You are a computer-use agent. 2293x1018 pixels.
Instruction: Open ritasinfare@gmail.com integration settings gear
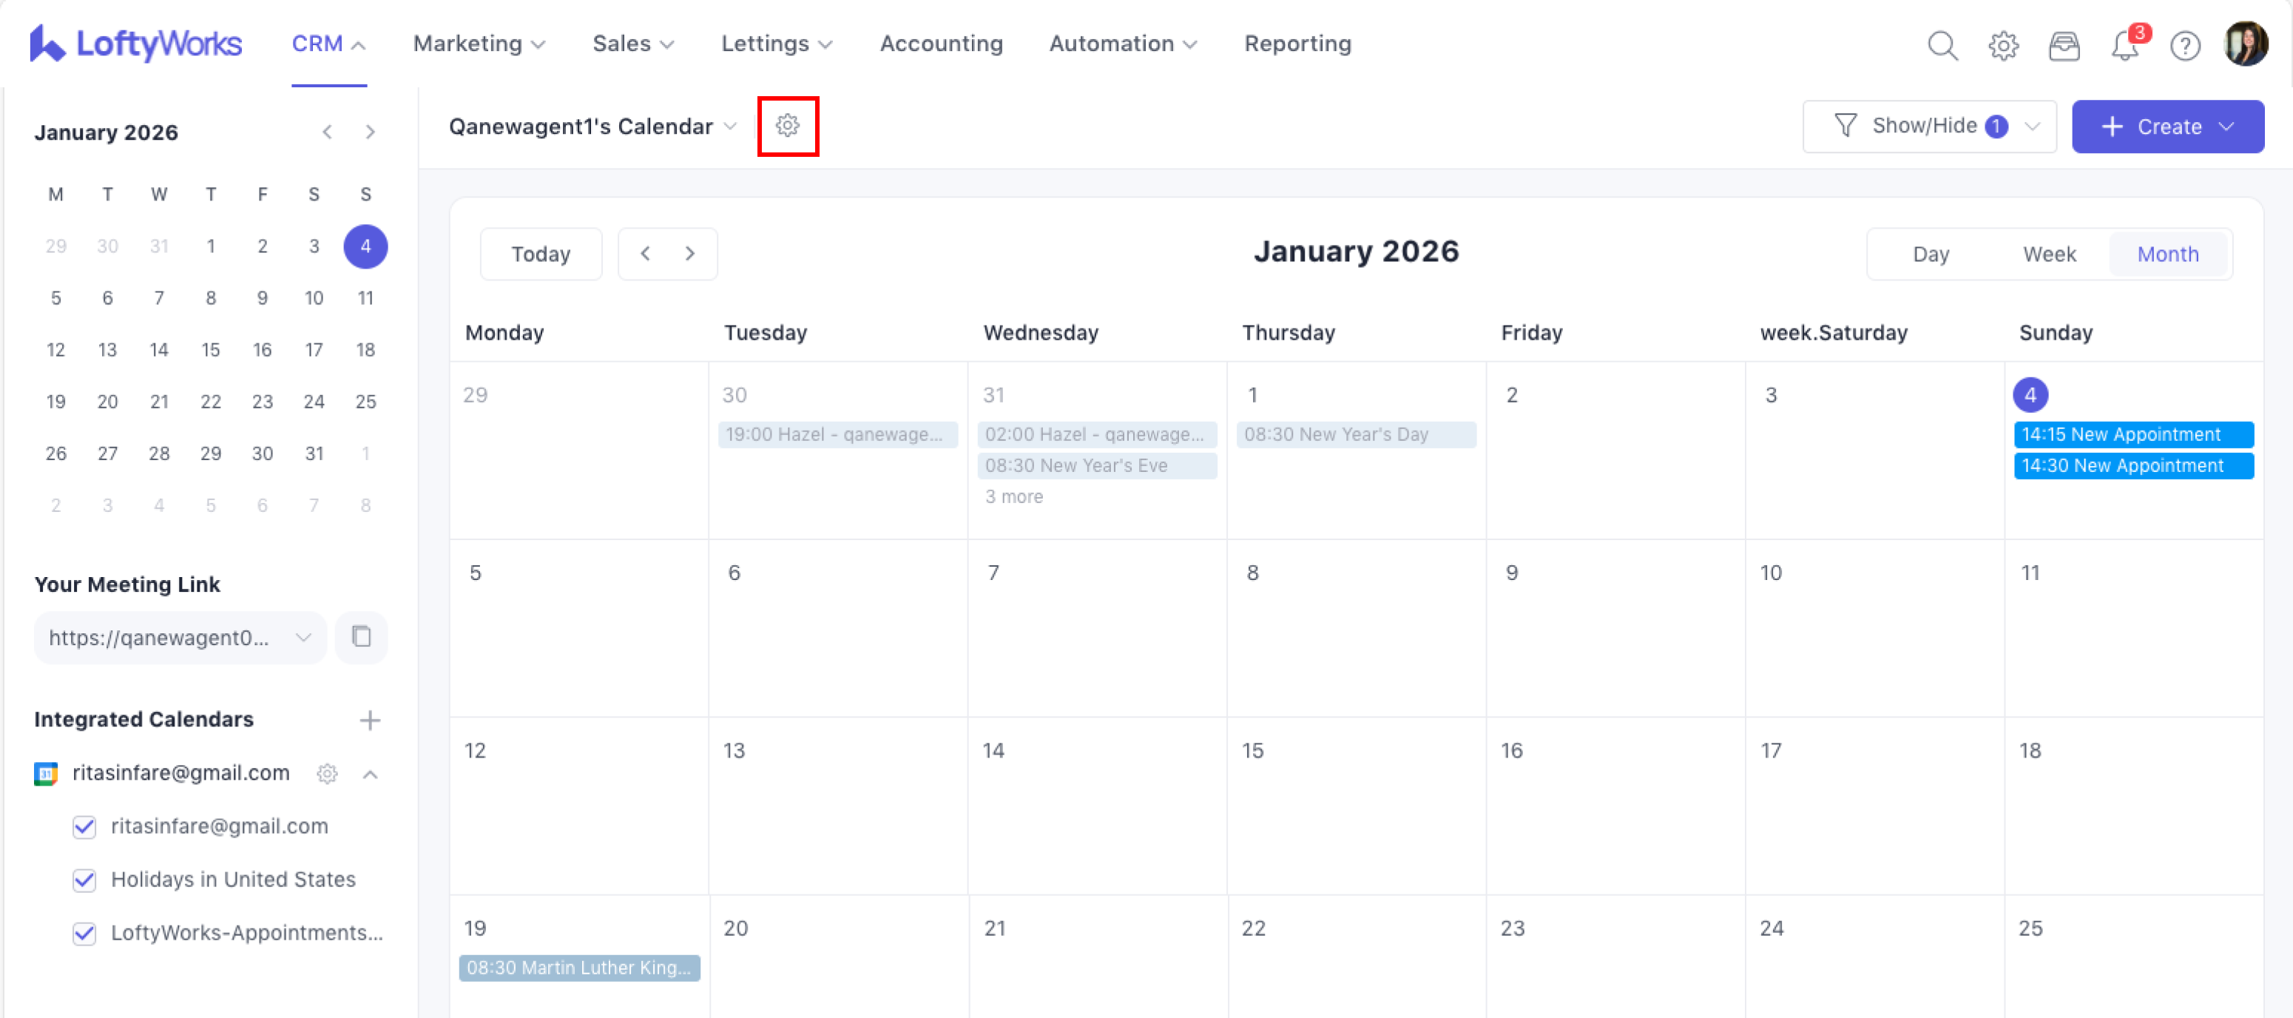coord(327,773)
